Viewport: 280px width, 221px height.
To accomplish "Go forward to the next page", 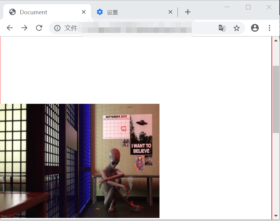I will tap(24, 28).
